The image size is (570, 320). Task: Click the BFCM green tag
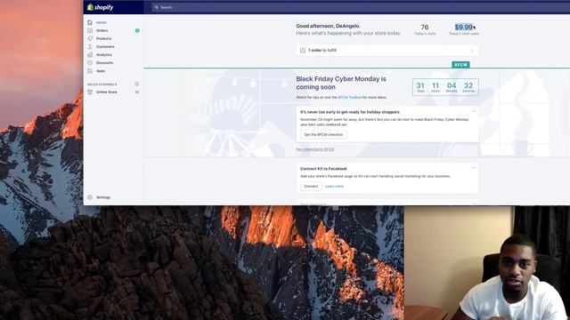point(460,65)
